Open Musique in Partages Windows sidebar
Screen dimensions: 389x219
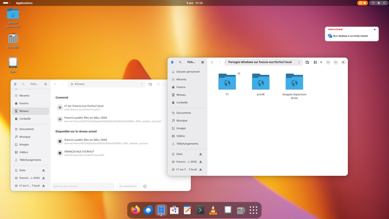[x=187, y=120]
